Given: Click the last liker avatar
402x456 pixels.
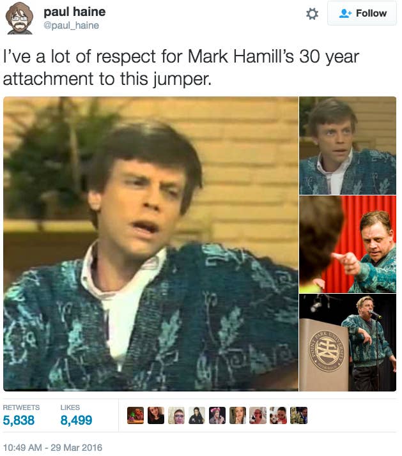Looking at the screenshot, I should 298,415.
